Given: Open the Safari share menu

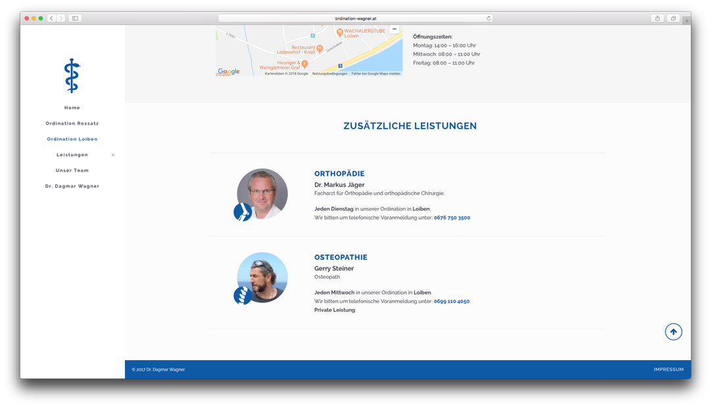Looking at the screenshot, I should [x=657, y=18].
